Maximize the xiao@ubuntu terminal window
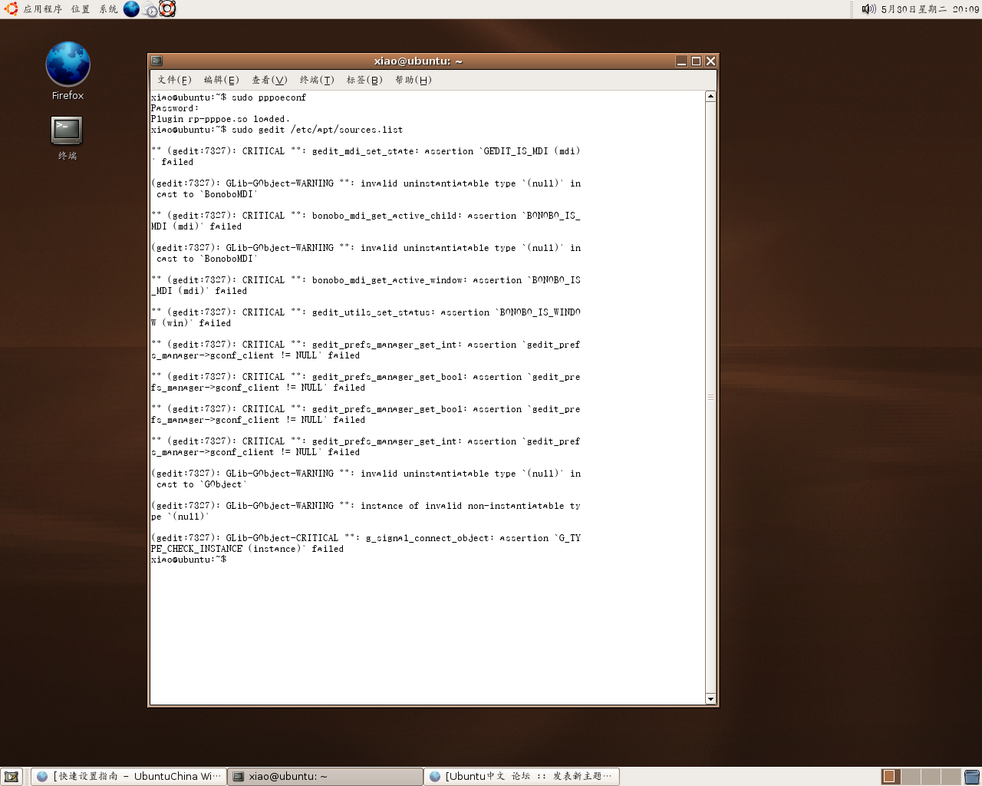 click(696, 61)
